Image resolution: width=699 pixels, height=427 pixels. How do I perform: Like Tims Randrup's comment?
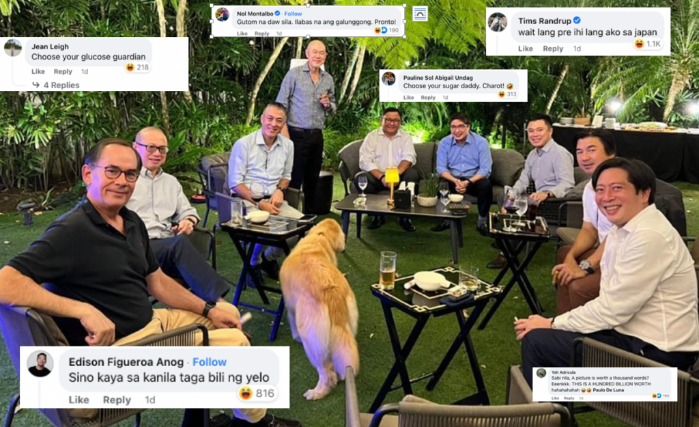coord(525,49)
